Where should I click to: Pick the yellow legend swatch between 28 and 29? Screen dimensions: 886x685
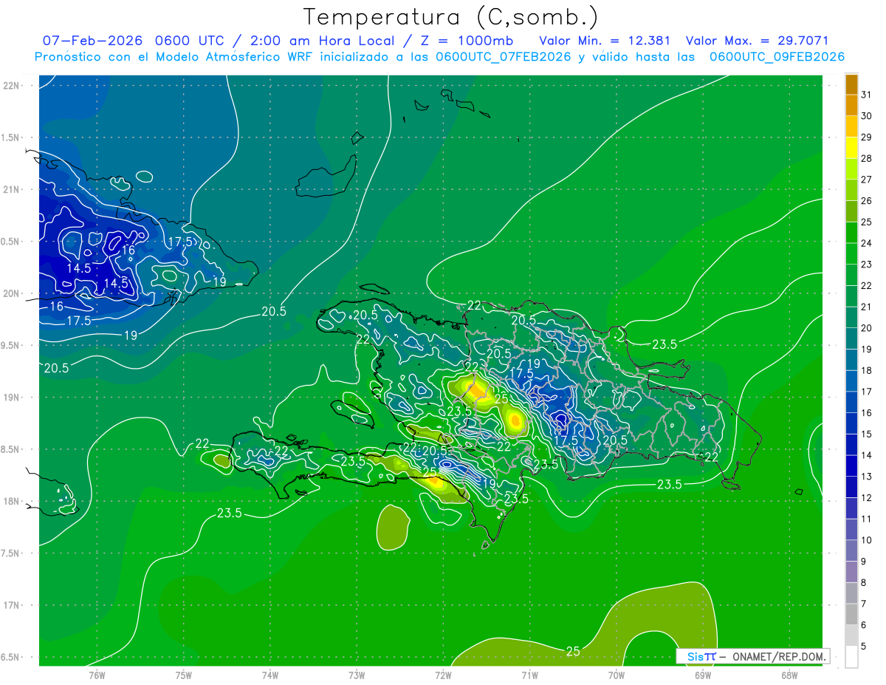tap(851, 148)
